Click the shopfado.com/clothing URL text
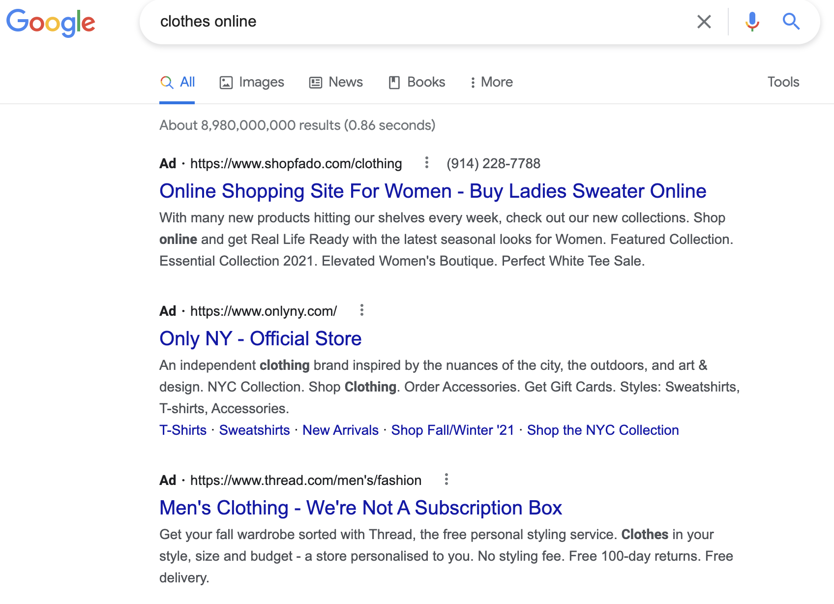 tap(296, 163)
